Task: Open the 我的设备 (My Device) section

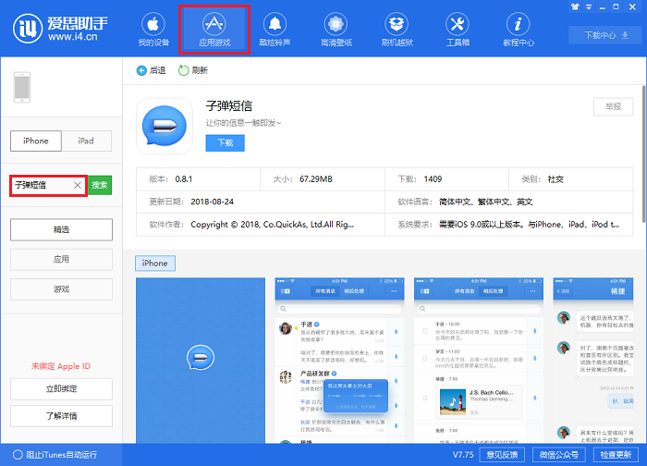Action: [153, 30]
